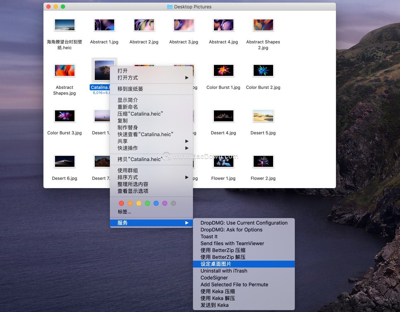
Task: Select the 海角瞭望台时刻壁纸.heic file icon
Action: point(64,25)
